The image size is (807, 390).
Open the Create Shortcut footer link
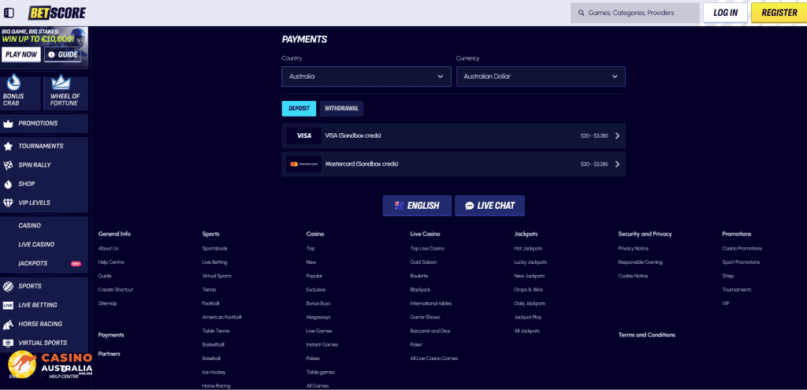coord(116,290)
